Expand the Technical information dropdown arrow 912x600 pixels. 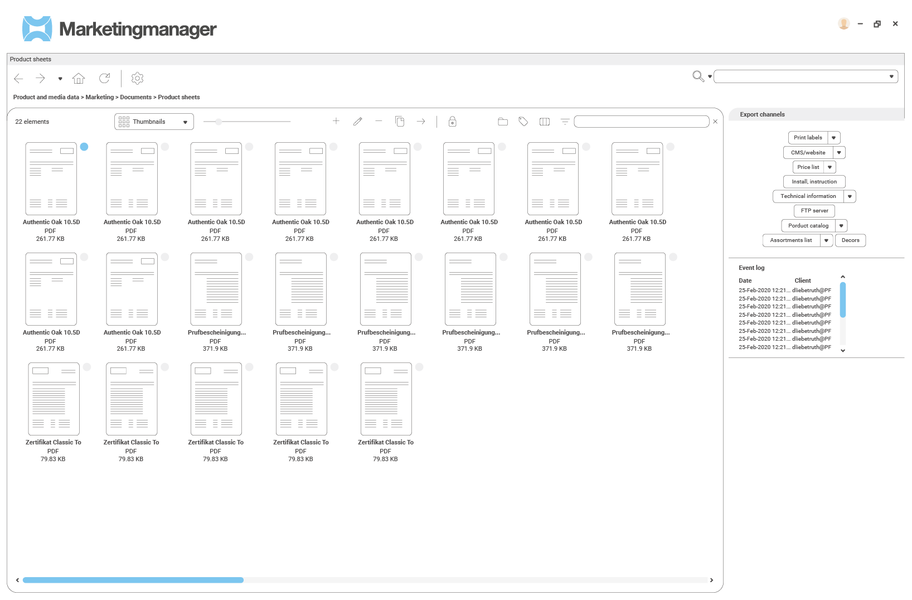tap(850, 196)
